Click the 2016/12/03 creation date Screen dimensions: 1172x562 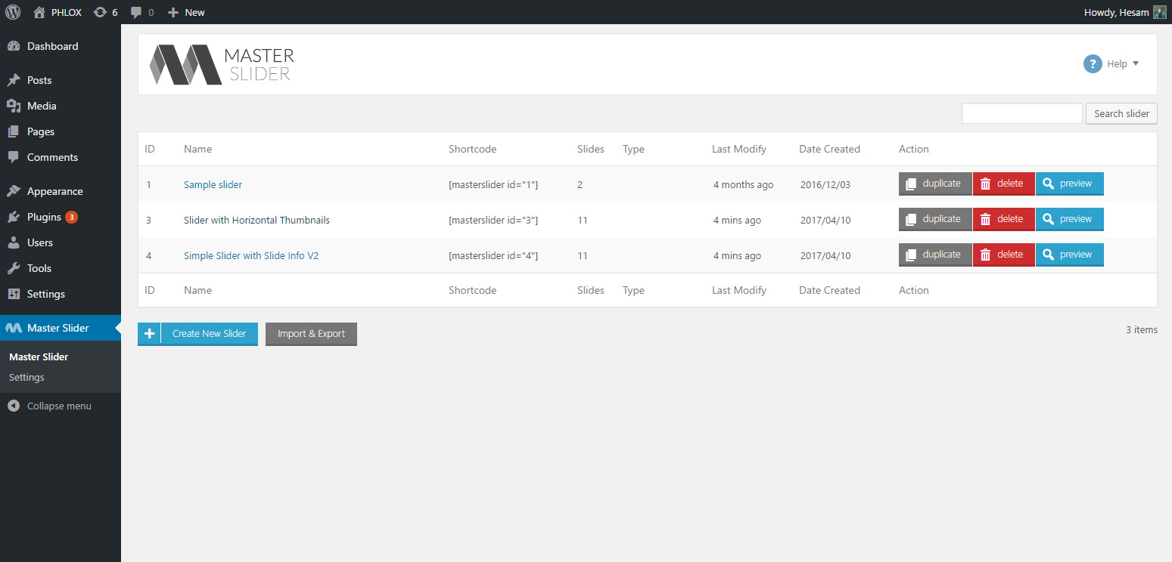[x=825, y=184]
